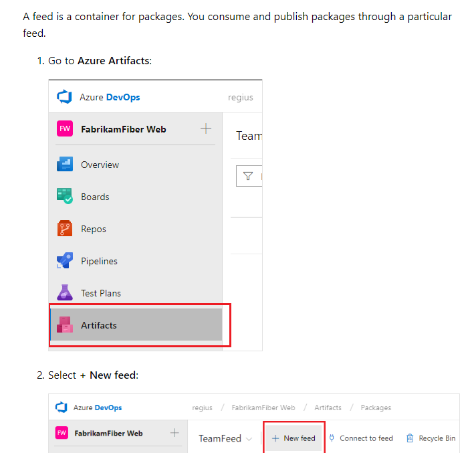Click the plus beside FabrikamFiber Web in upper sidebar
The width and height of the screenshot is (472, 453).
point(206,128)
